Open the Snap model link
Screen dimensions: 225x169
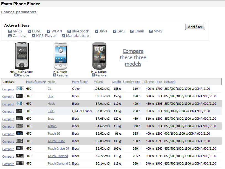coord(51,119)
